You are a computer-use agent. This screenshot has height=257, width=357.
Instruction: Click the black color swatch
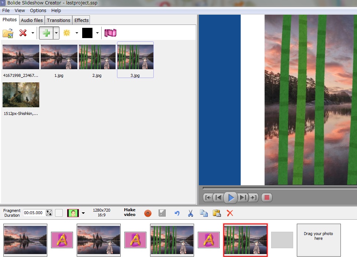(x=87, y=33)
